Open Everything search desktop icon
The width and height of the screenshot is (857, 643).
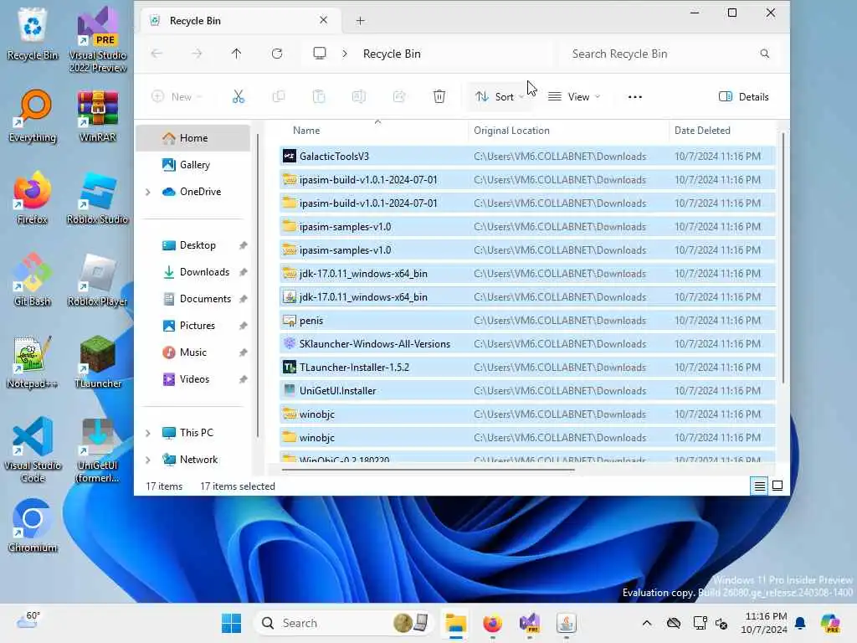coord(33,116)
